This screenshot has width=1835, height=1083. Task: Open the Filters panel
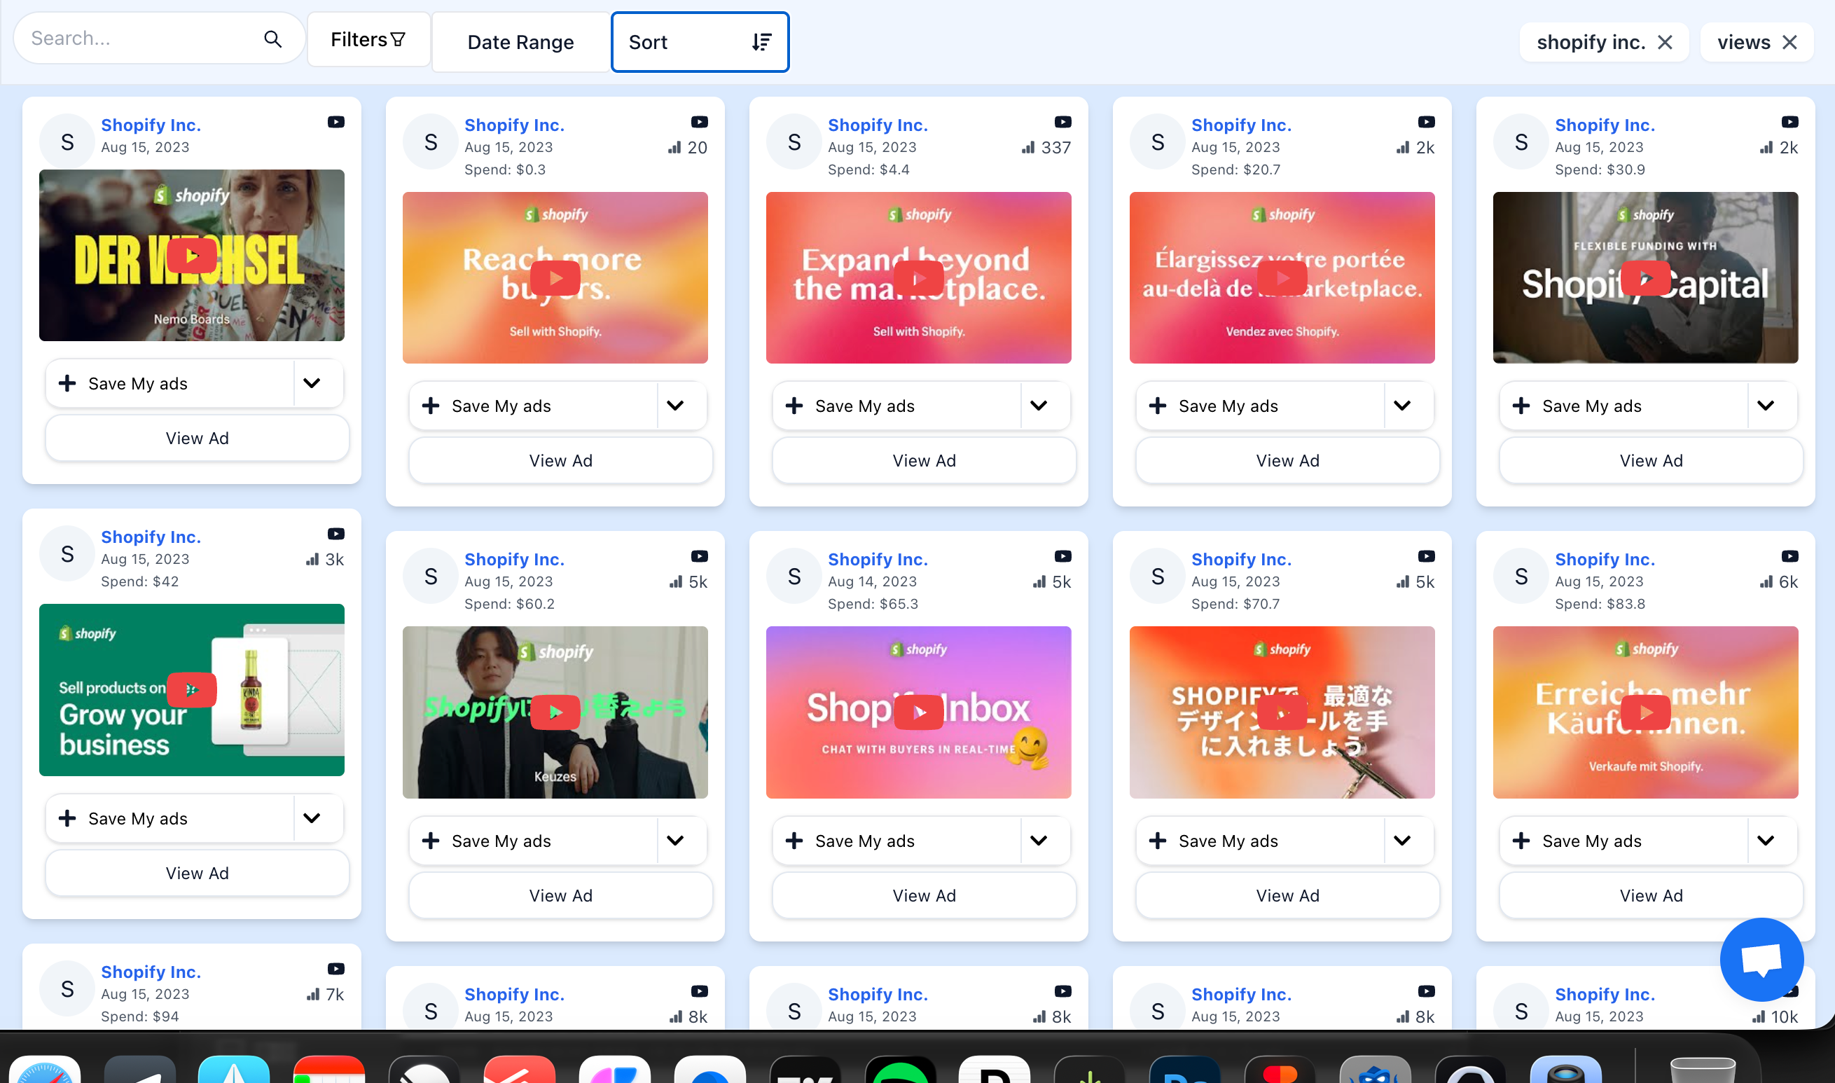click(x=368, y=39)
